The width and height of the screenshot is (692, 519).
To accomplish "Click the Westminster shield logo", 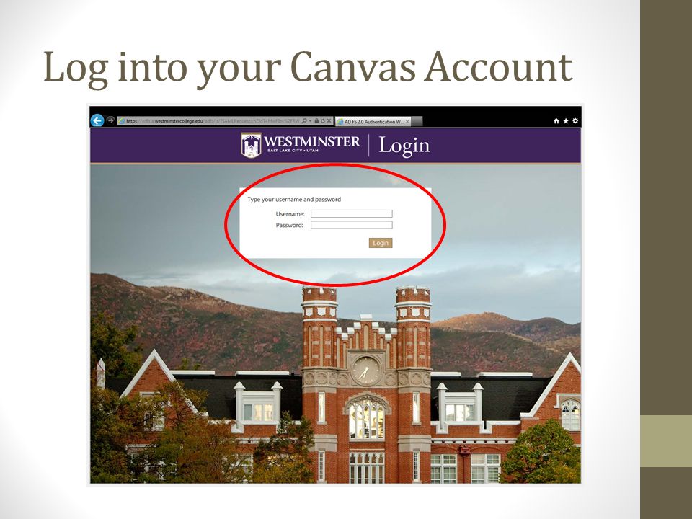I will click(251, 145).
